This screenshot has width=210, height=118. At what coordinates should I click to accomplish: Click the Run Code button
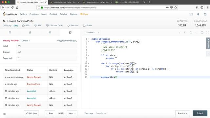click(182, 113)
